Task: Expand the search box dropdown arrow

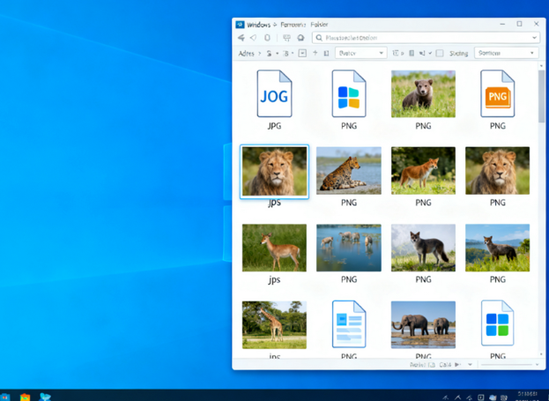Action: pyautogui.click(x=534, y=38)
